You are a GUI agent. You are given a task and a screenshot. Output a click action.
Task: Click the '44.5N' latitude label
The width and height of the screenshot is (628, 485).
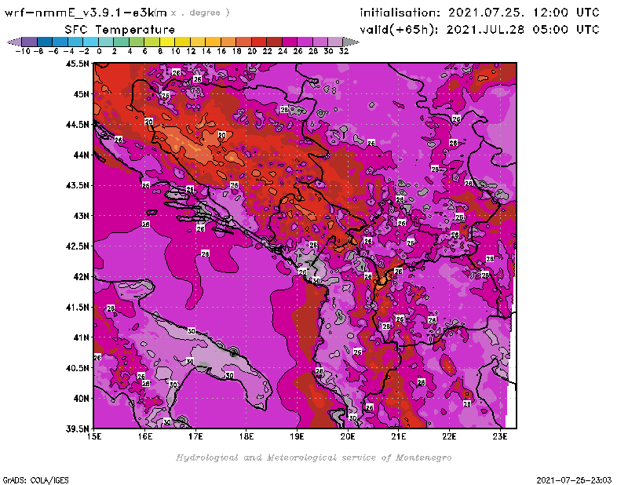[77, 125]
